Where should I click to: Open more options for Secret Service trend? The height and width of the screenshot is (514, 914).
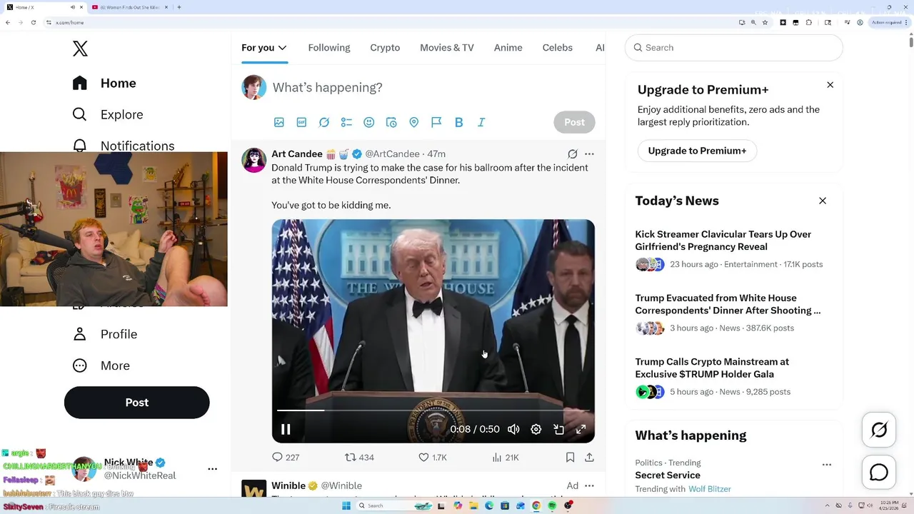(x=826, y=464)
